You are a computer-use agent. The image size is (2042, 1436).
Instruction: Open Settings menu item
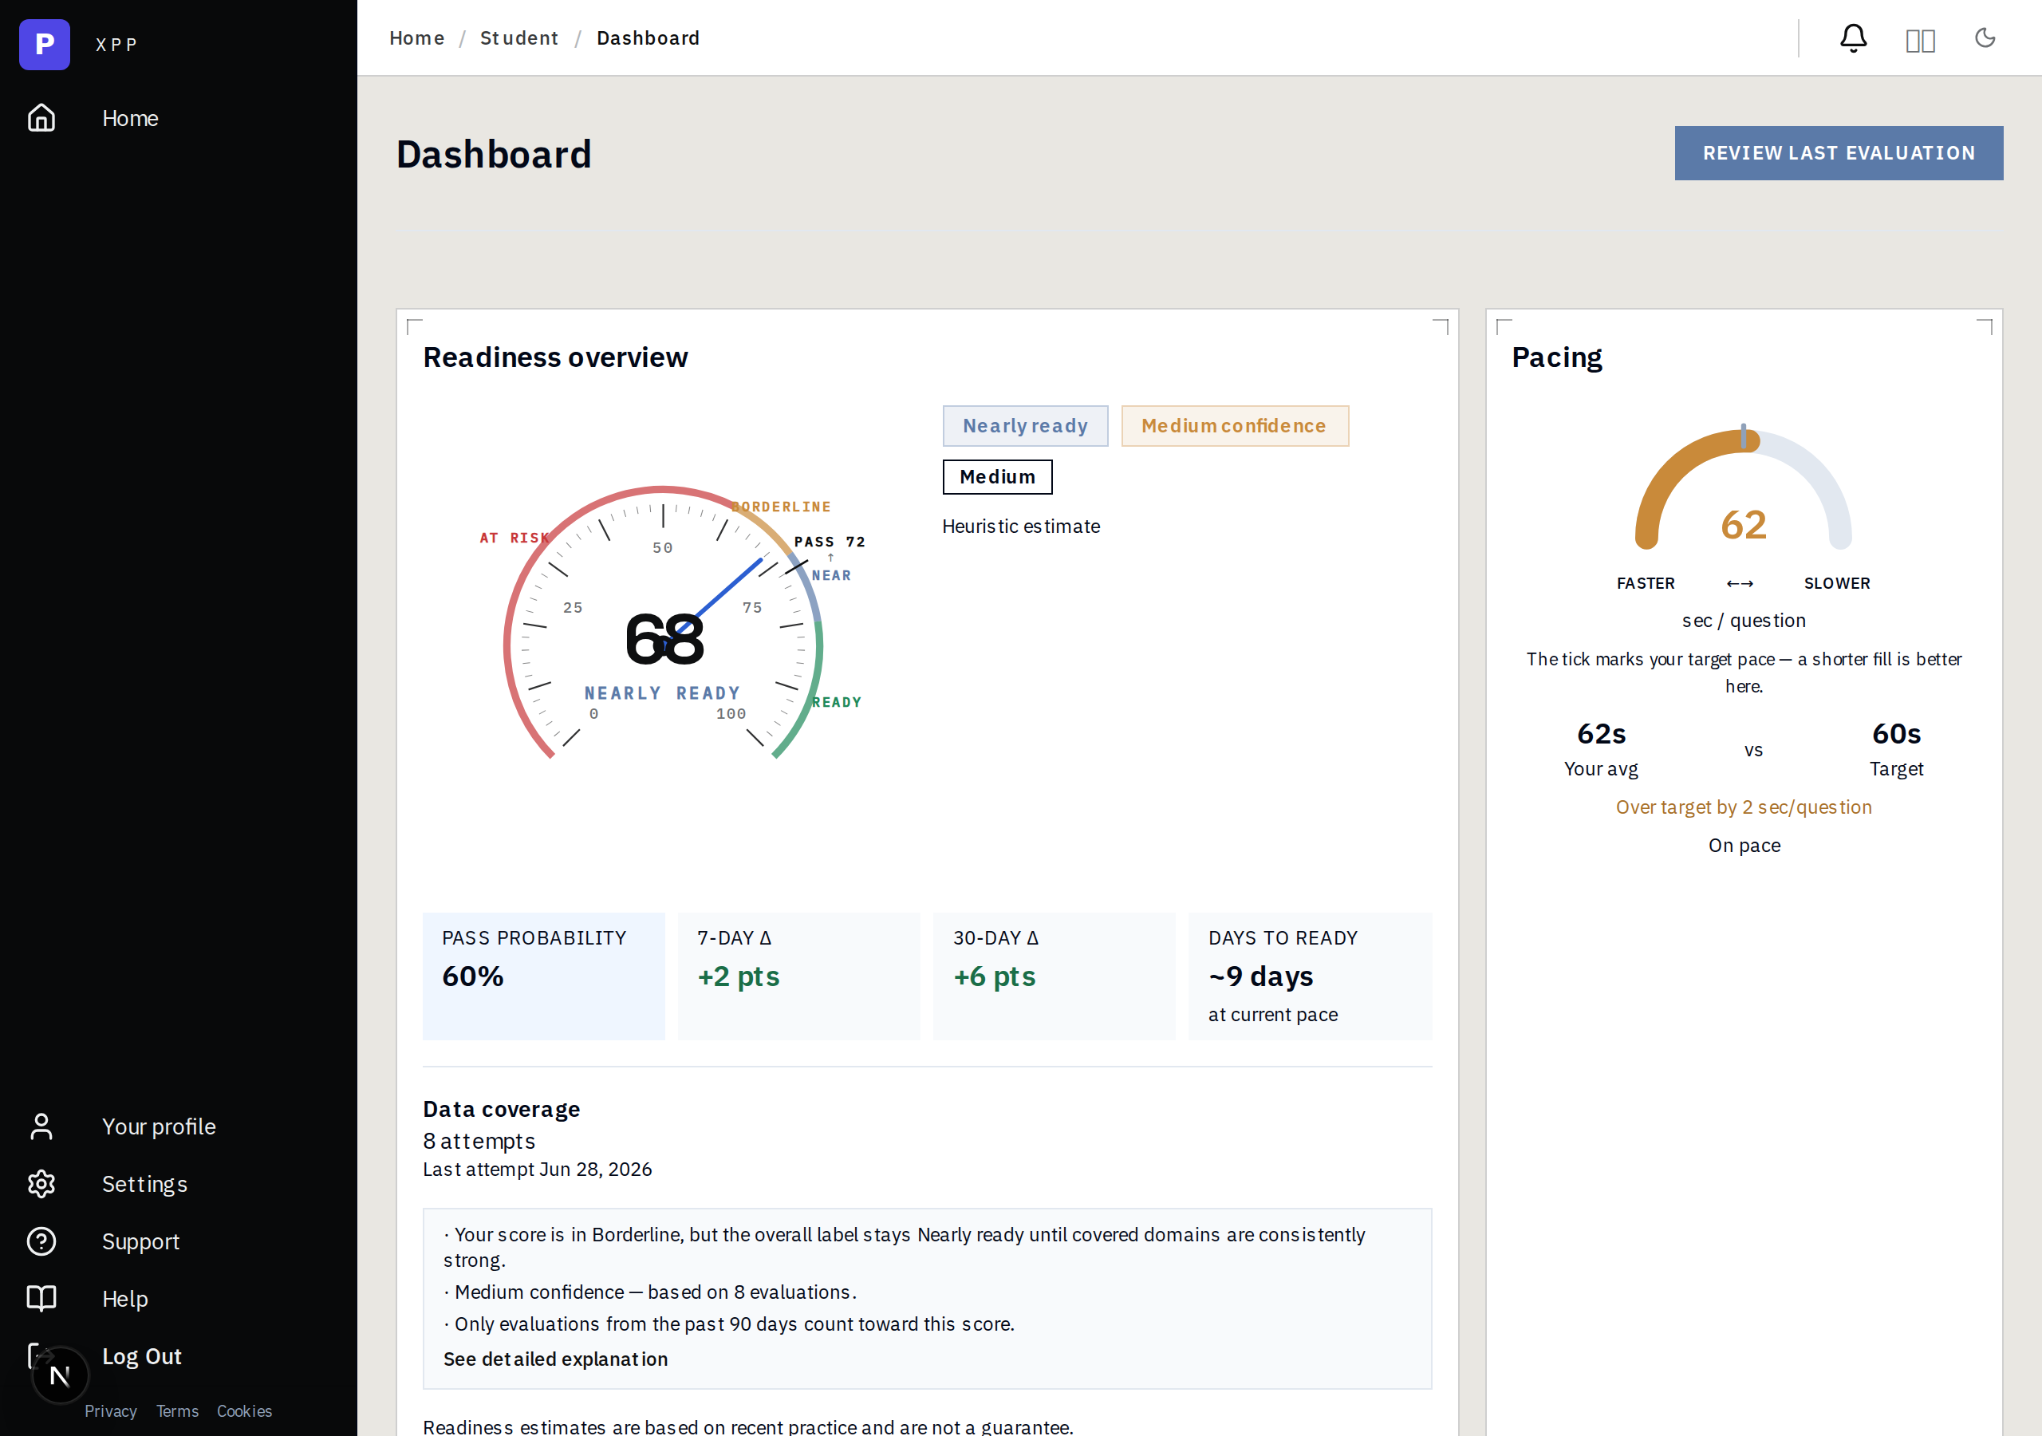pos(145,1184)
